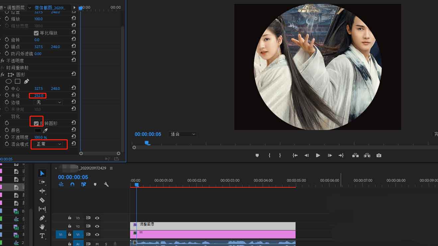
Task: Hide the V2 track with eye icon
Action: (97, 226)
